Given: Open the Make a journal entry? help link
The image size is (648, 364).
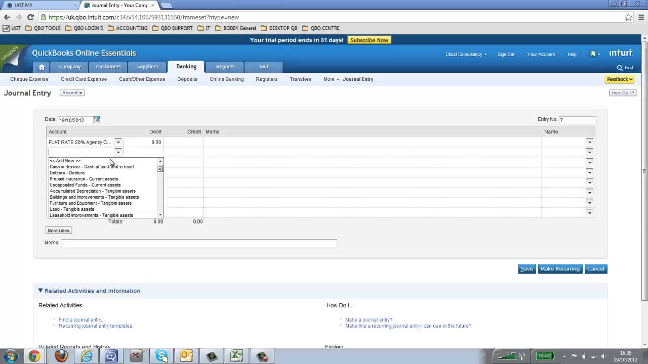Looking at the screenshot, I should click(369, 320).
